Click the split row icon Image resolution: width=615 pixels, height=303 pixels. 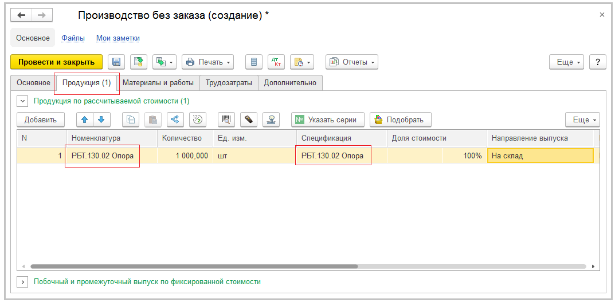pyautogui.click(x=175, y=119)
